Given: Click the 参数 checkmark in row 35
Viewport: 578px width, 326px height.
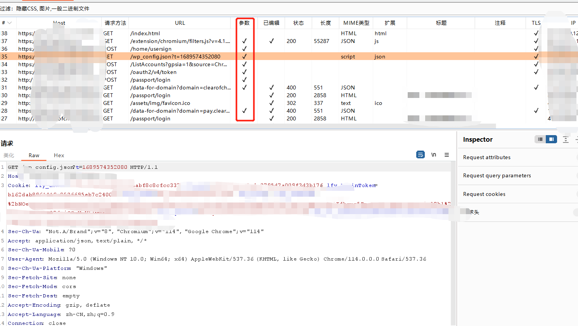Looking at the screenshot, I should 244,57.
